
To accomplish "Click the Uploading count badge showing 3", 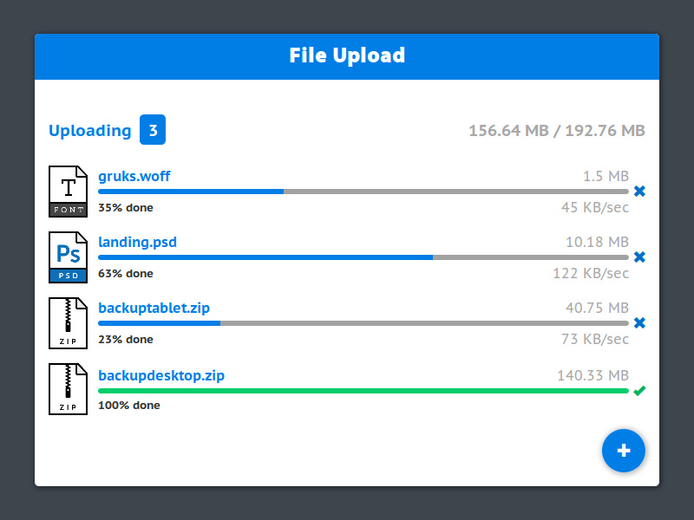I will [x=153, y=130].
